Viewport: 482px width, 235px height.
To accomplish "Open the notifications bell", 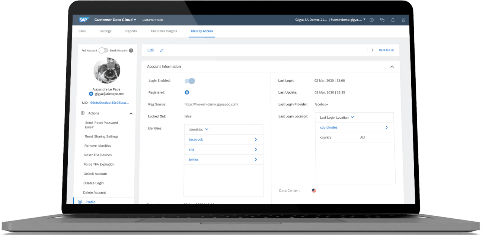I will (393, 20).
